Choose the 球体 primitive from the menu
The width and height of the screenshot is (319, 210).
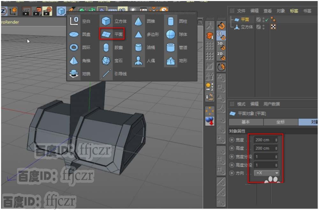[x=171, y=34]
